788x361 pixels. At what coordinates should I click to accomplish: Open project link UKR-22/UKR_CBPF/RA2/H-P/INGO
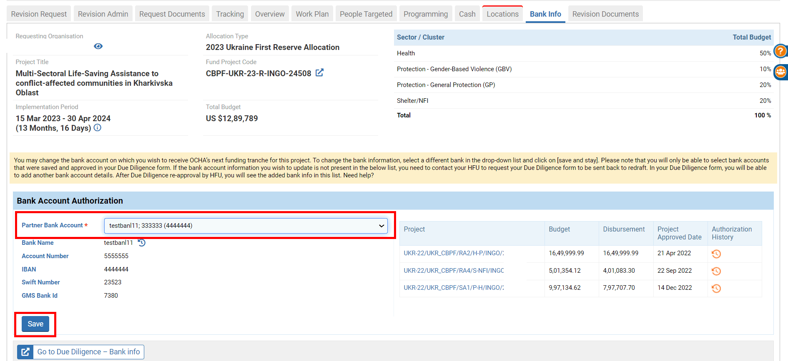pos(454,253)
